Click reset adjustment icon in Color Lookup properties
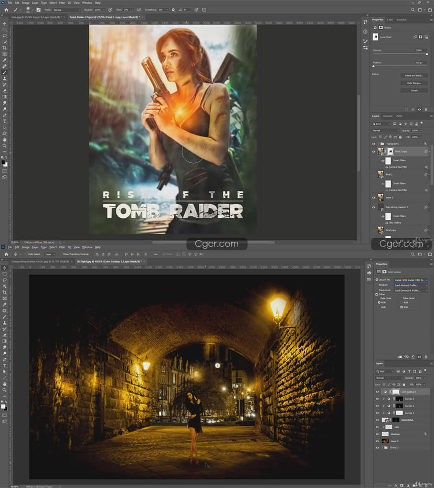 tap(413, 357)
